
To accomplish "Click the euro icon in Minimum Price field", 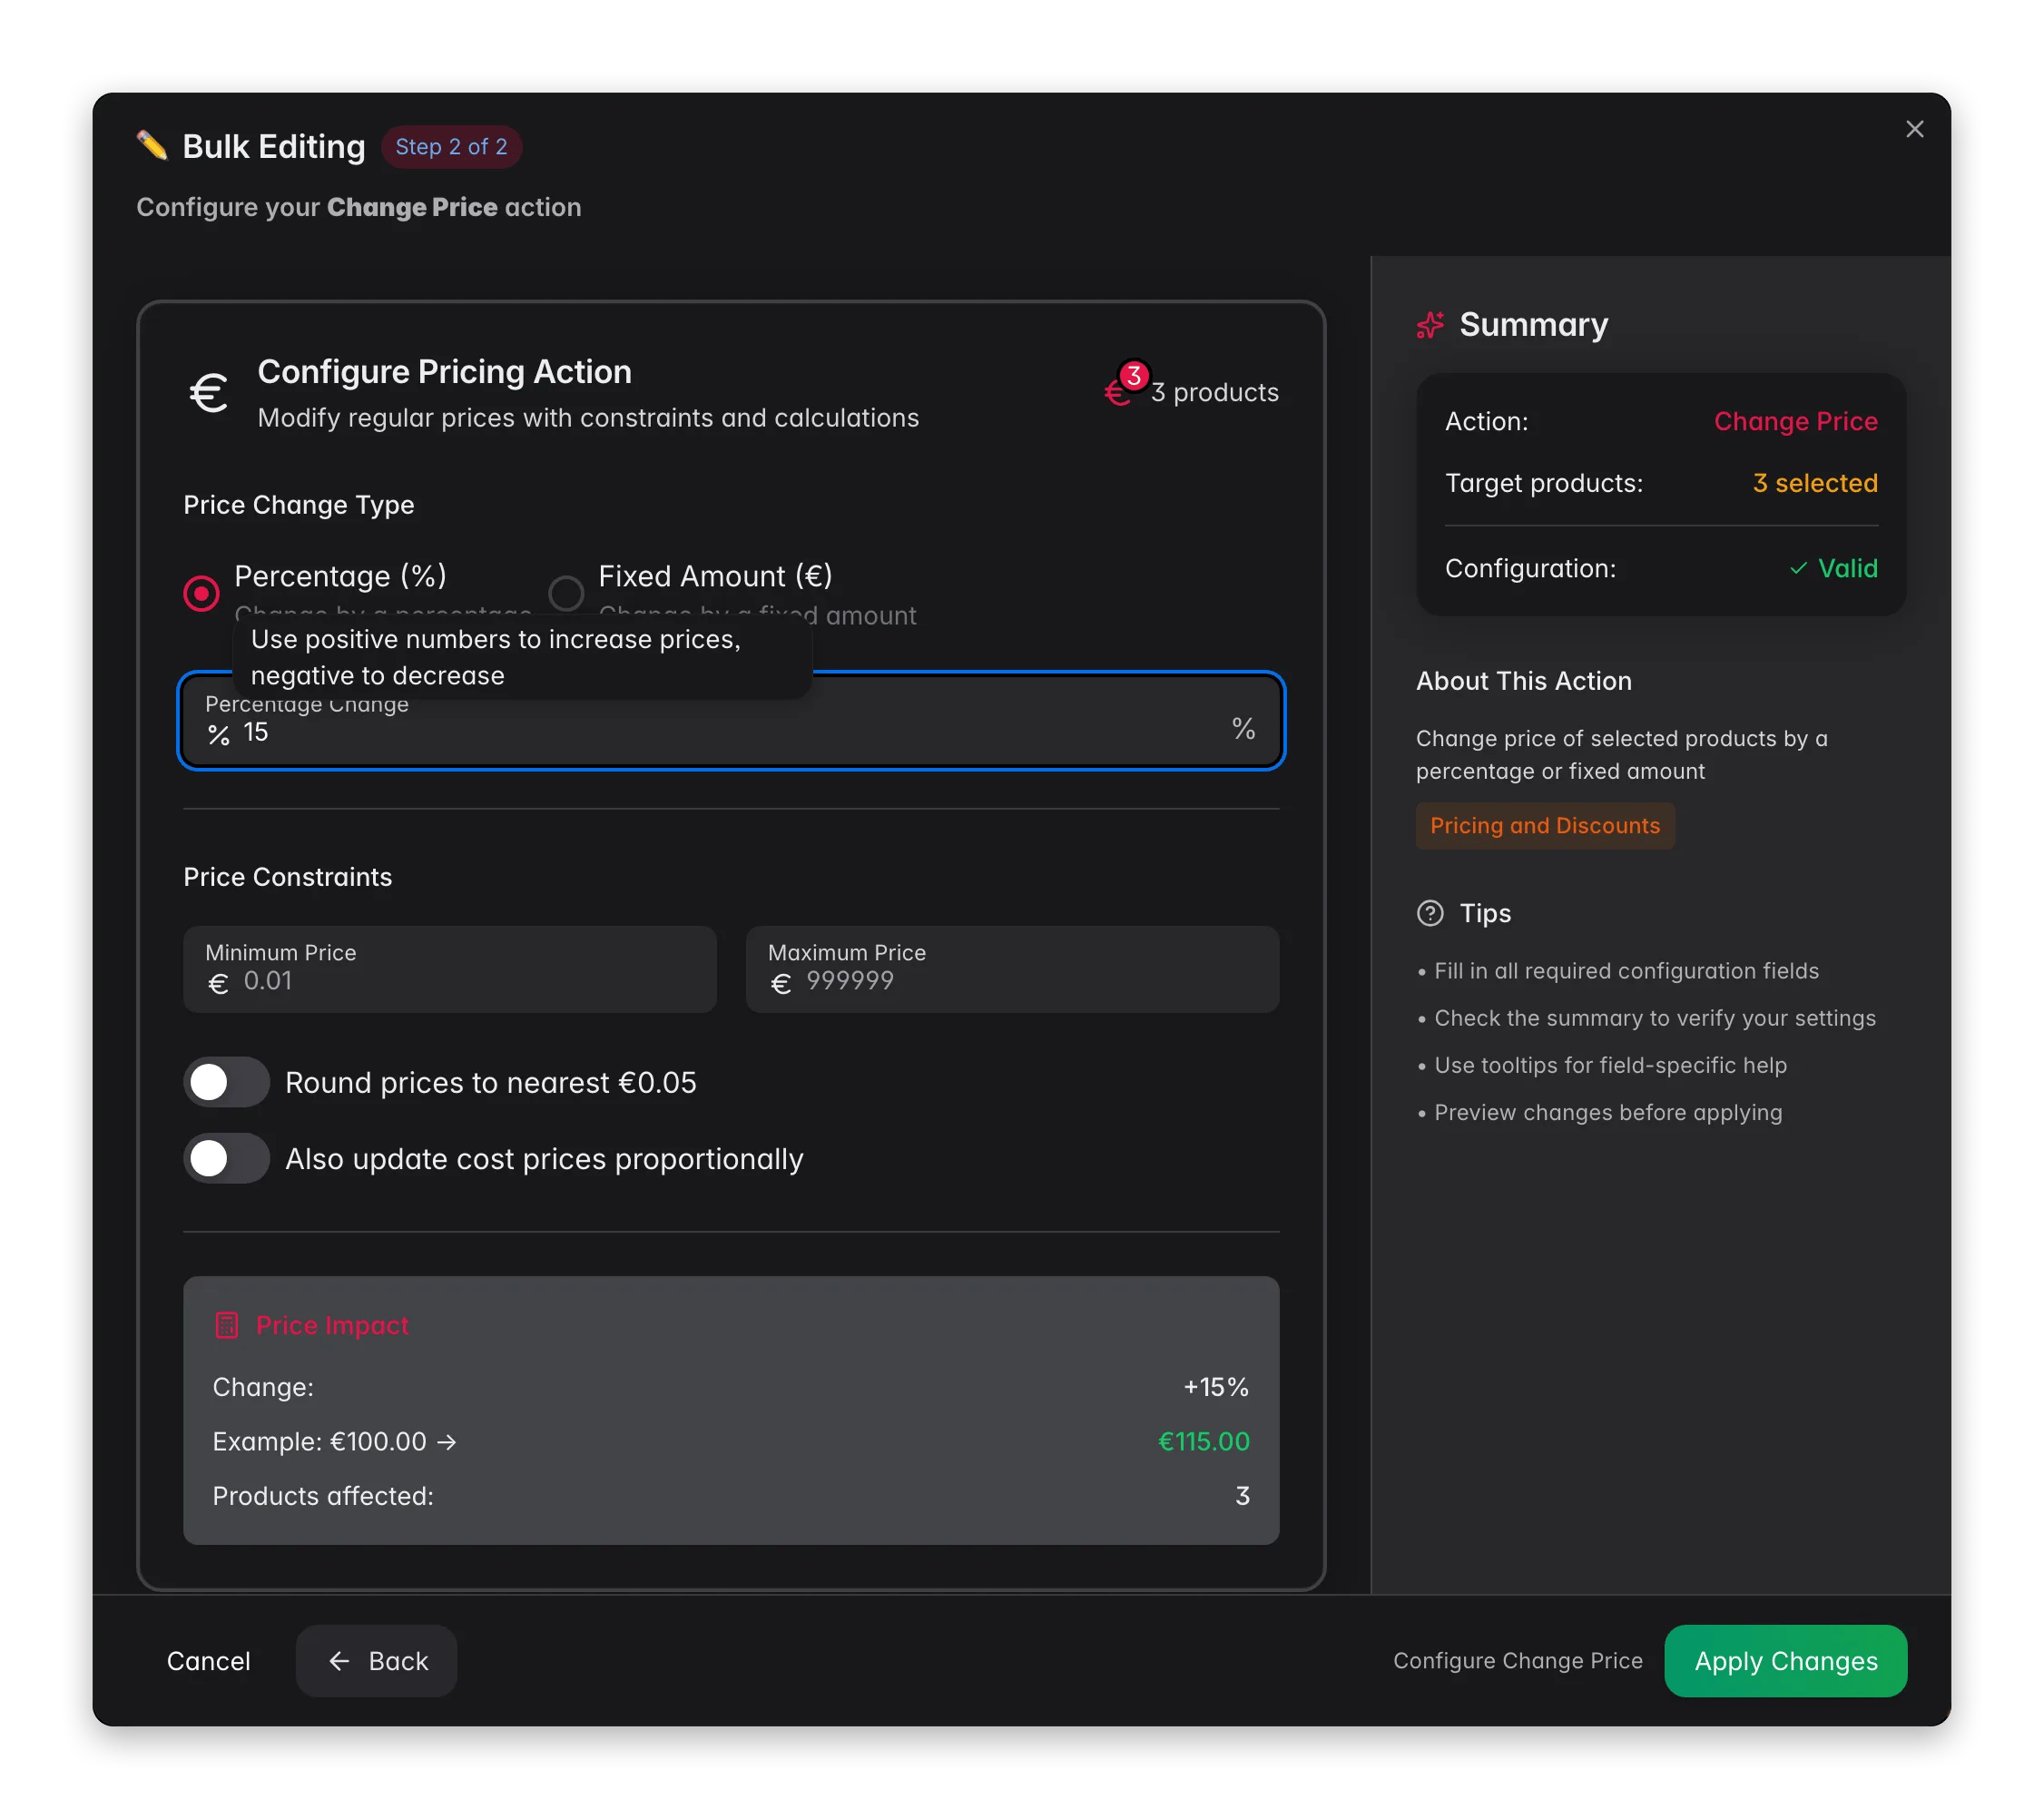I will pyautogui.click(x=218, y=984).
